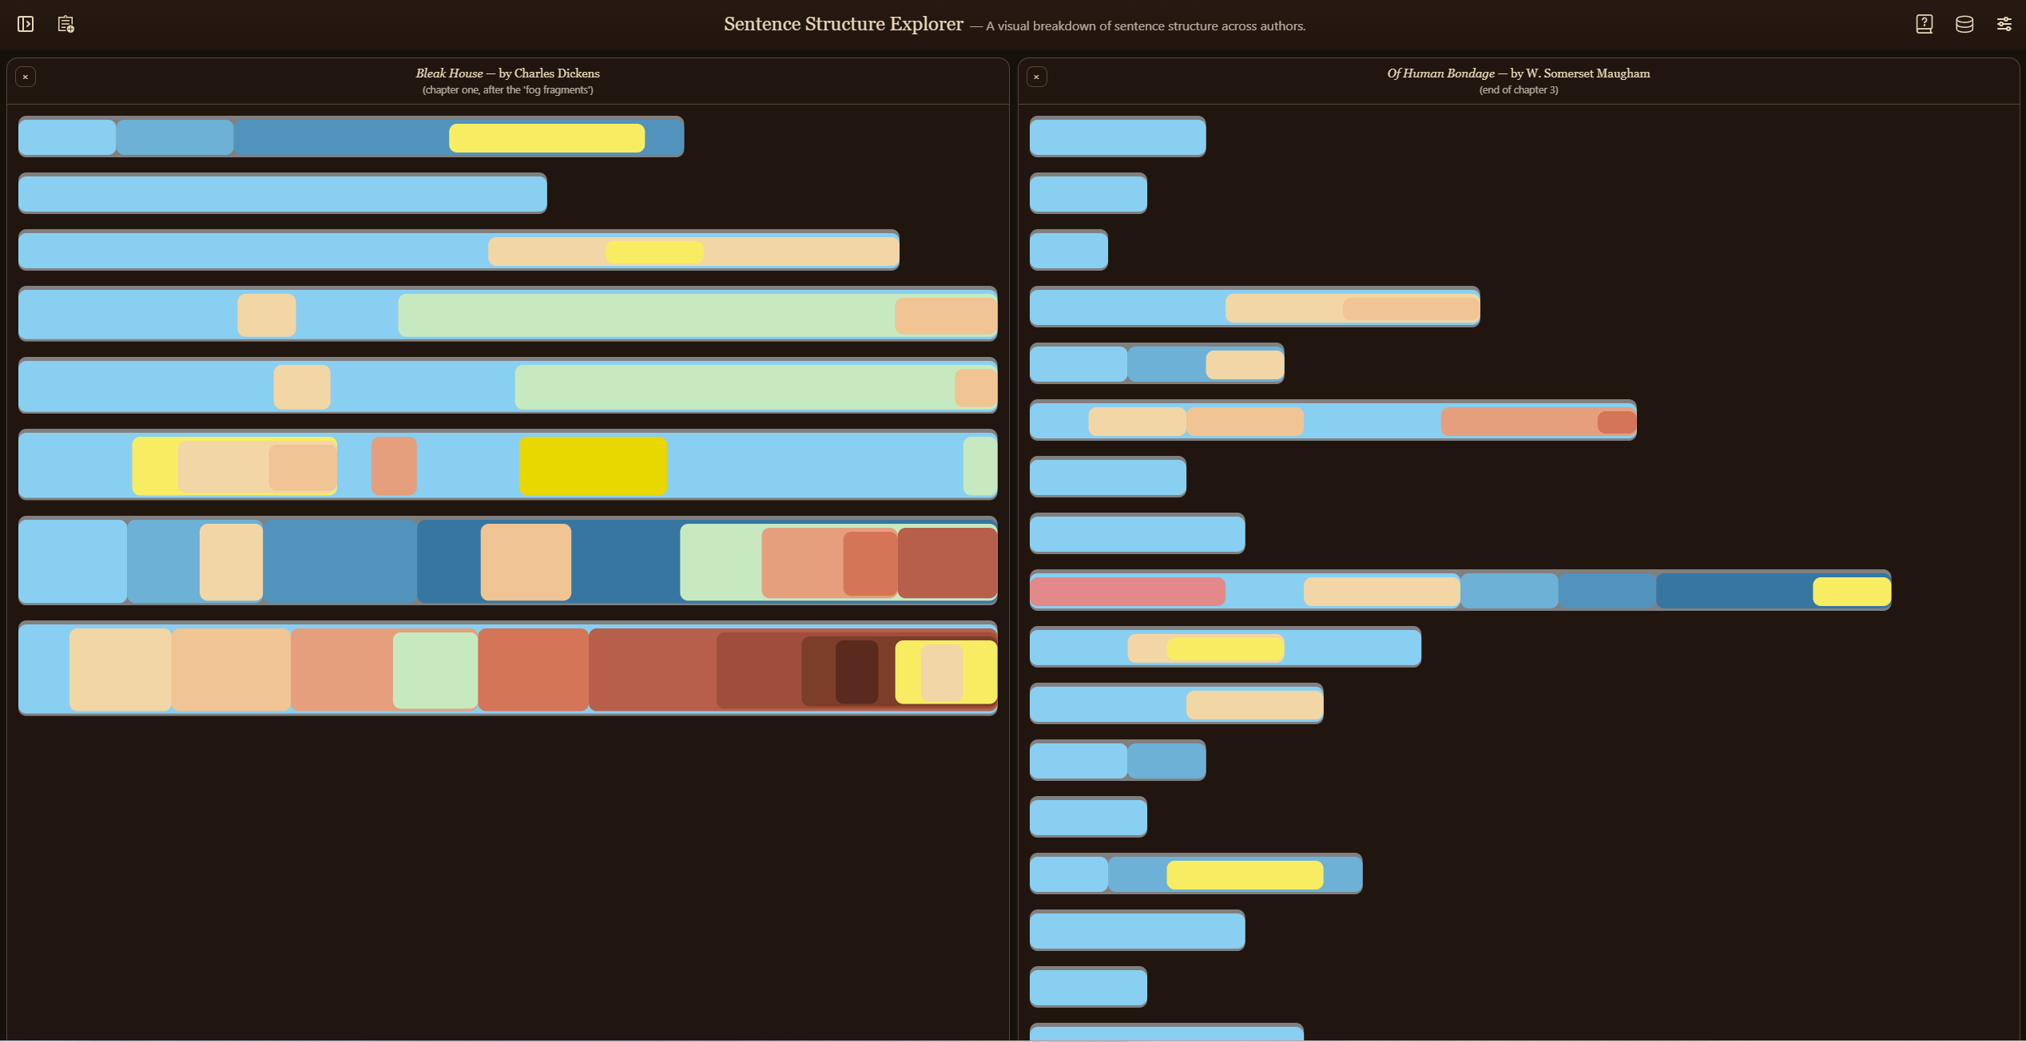Open the help book icon

tap(1924, 24)
